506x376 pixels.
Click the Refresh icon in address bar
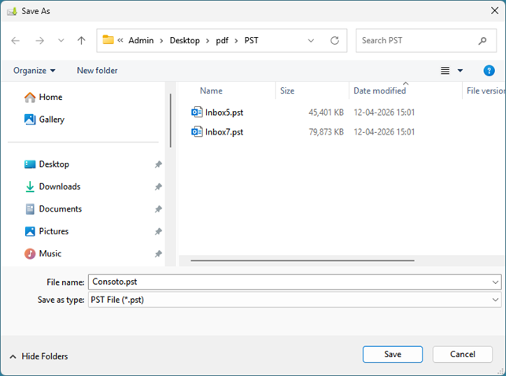point(334,40)
